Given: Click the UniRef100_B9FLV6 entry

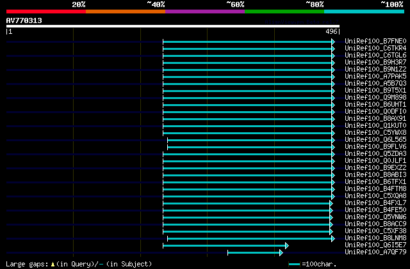Looking at the screenshot, I should coord(375,147).
